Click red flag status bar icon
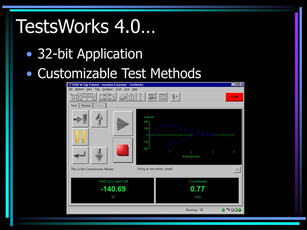The width and height of the screenshot is (307, 230). point(228,210)
